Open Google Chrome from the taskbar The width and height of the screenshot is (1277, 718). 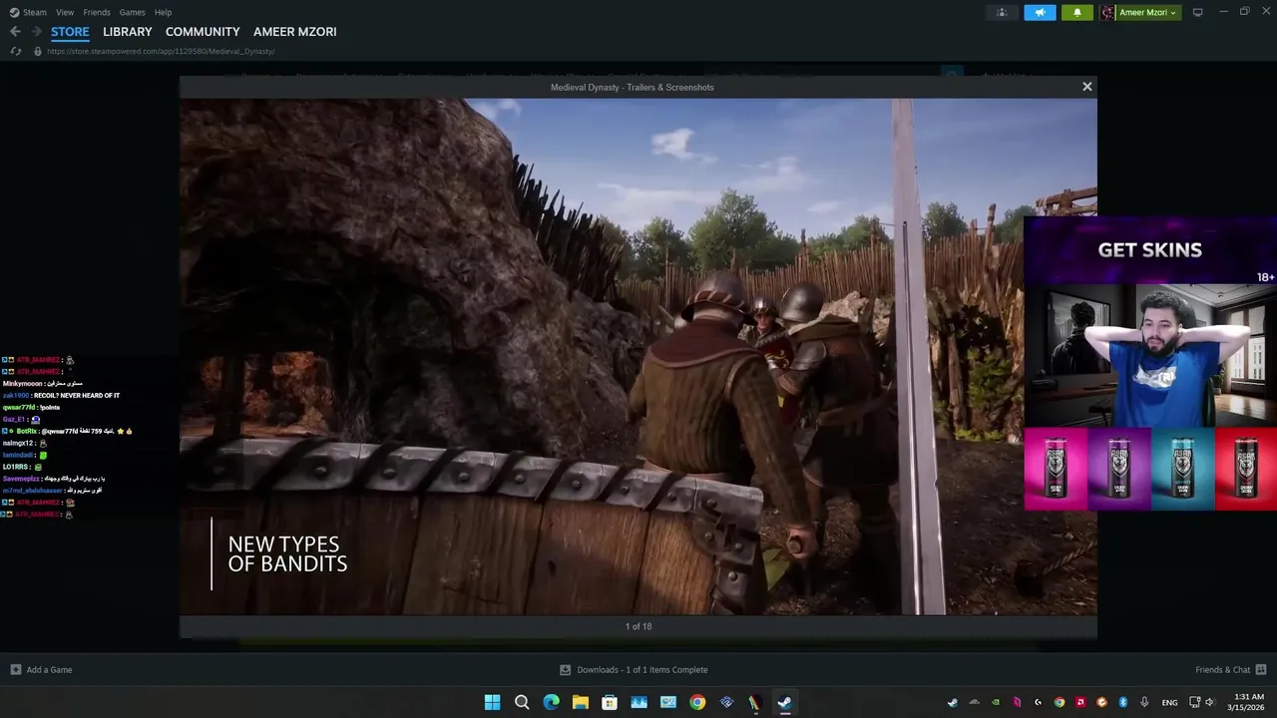coord(697,702)
